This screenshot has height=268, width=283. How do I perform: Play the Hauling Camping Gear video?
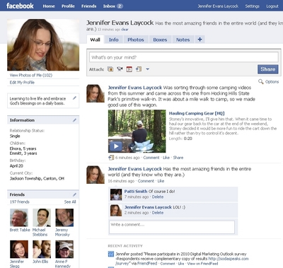coord(116,146)
